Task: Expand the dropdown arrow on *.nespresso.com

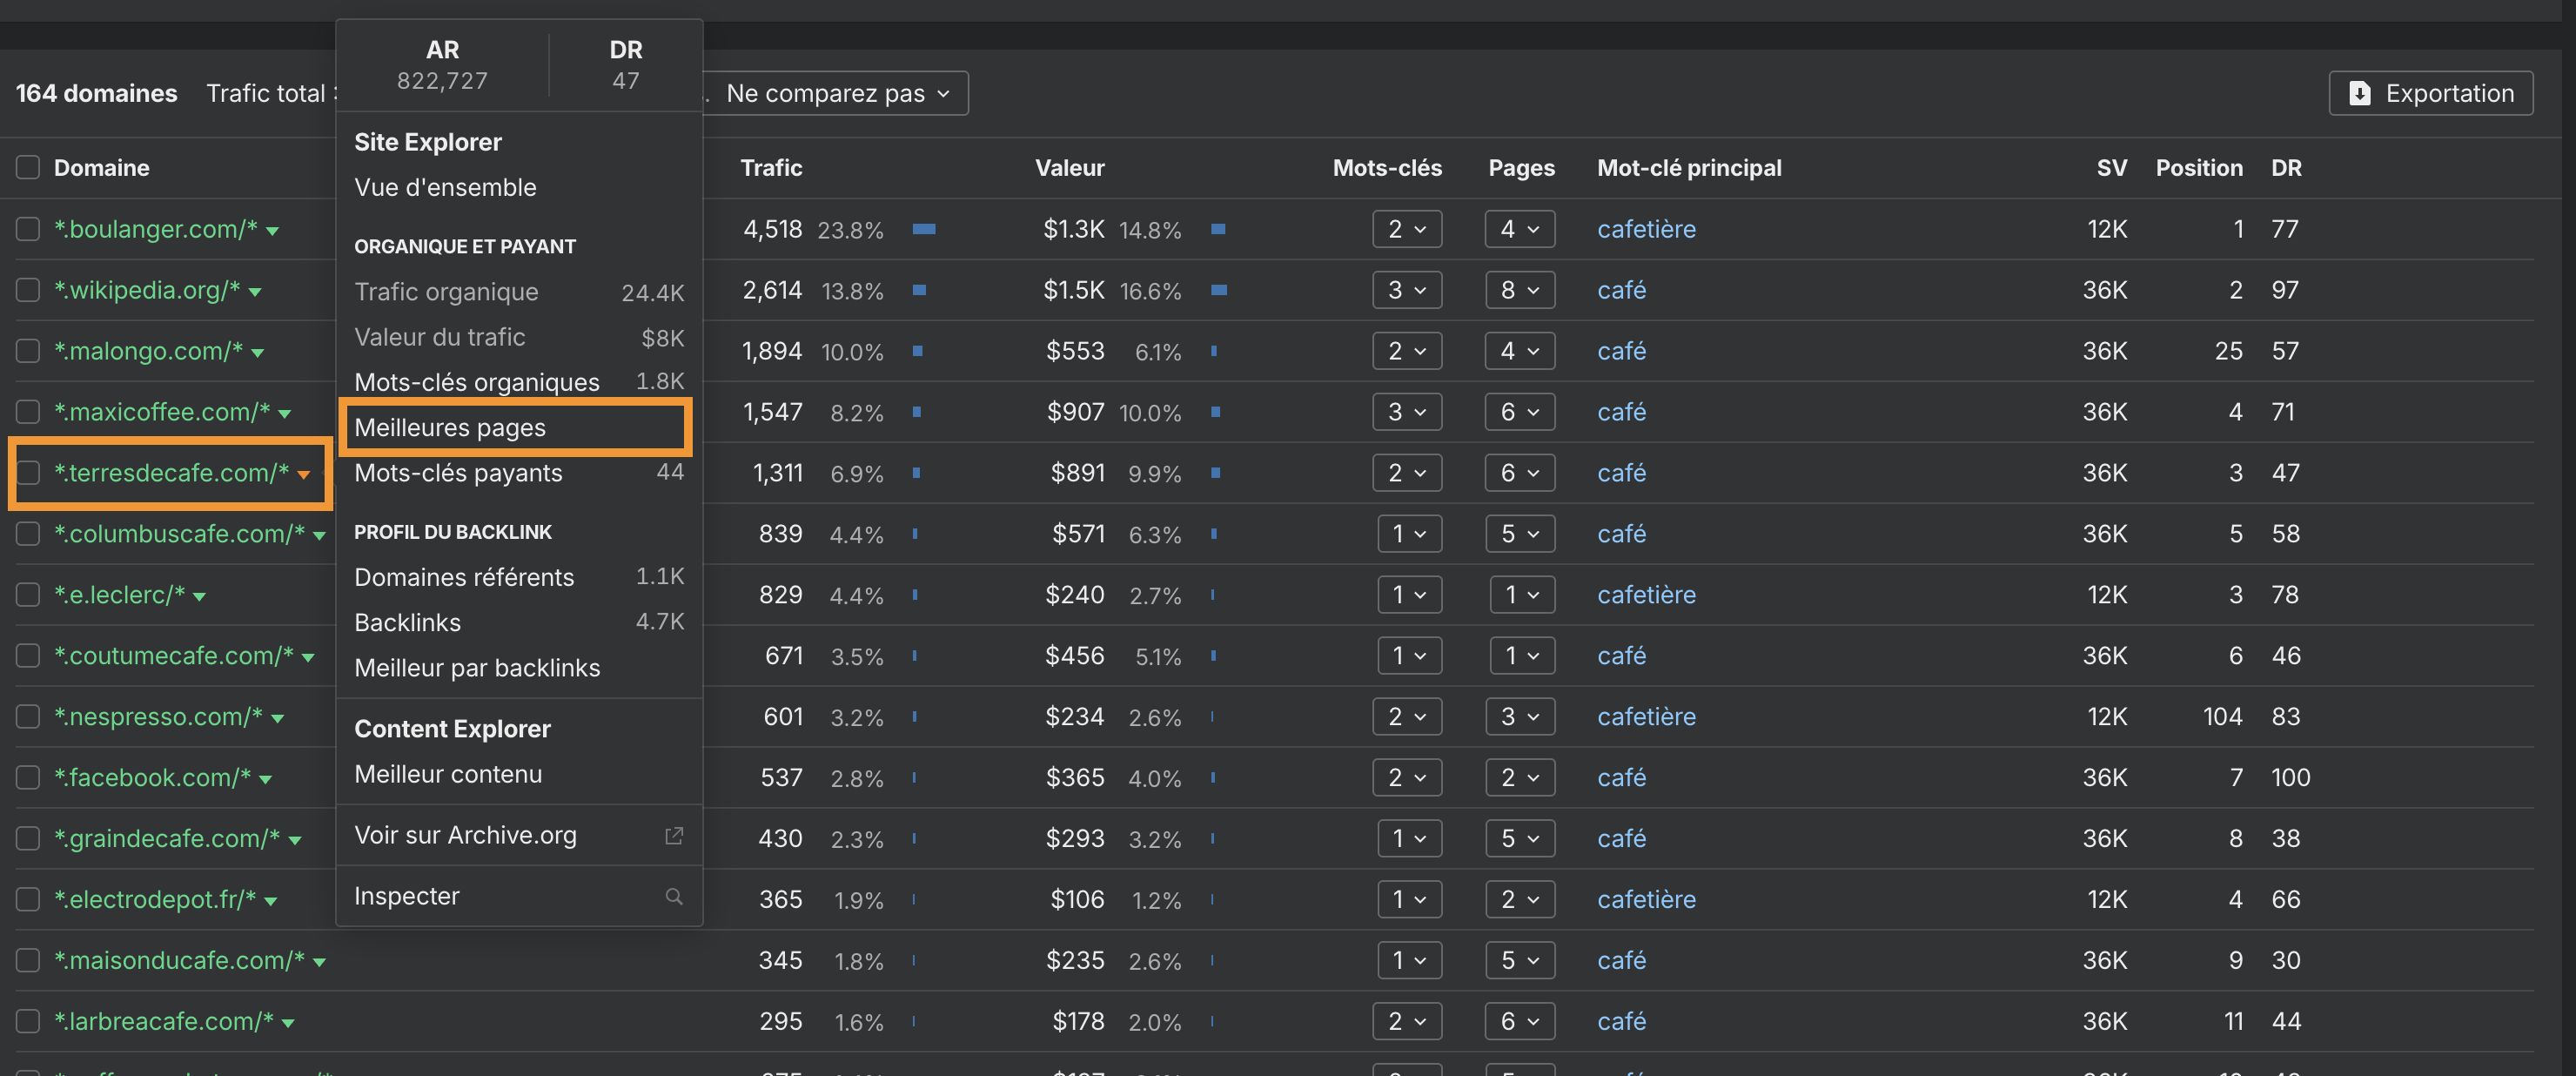Action: click(x=277, y=717)
